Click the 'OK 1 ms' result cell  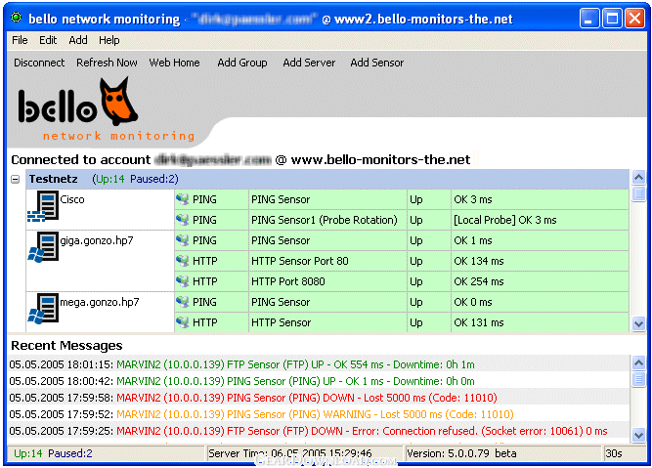(x=540, y=240)
